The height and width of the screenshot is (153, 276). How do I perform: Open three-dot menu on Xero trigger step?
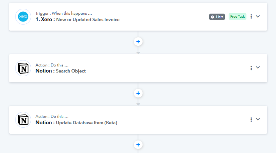click(x=251, y=17)
